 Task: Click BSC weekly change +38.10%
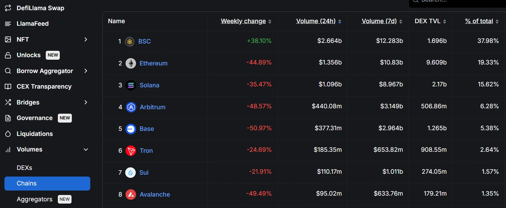pos(259,41)
